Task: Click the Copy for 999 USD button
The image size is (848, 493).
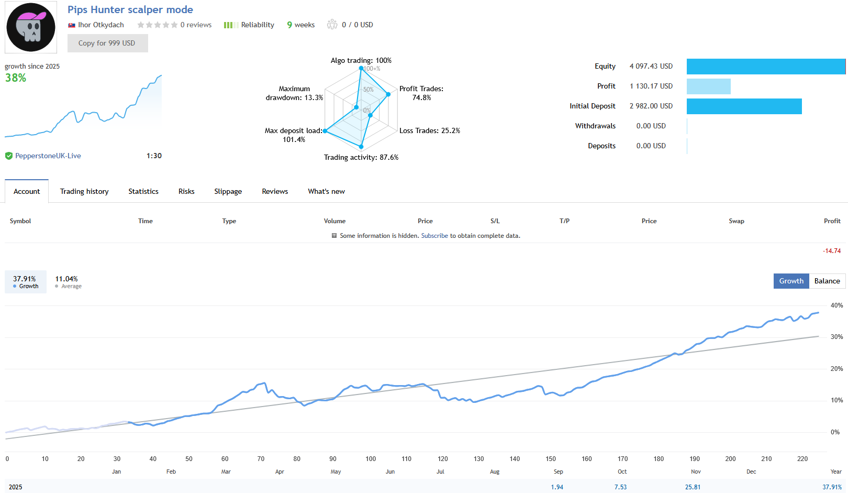Action: [x=107, y=43]
